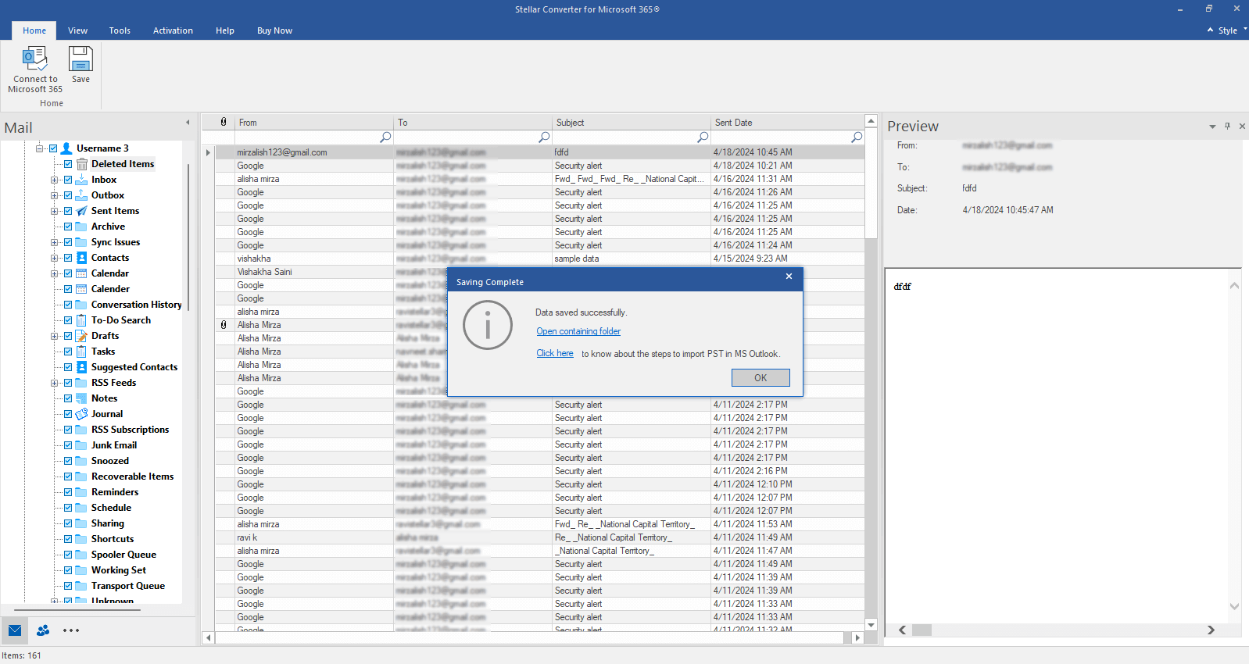The width and height of the screenshot is (1249, 664).
Task: Open the Style dropdown
Action: pos(1227,30)
